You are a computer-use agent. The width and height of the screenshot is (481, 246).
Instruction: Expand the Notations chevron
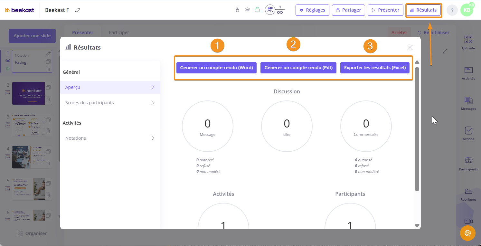pos(153,138)
